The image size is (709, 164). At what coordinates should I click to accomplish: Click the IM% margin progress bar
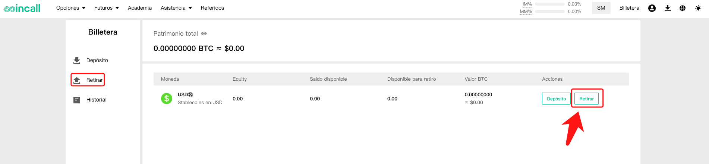(x=550, y=4)
